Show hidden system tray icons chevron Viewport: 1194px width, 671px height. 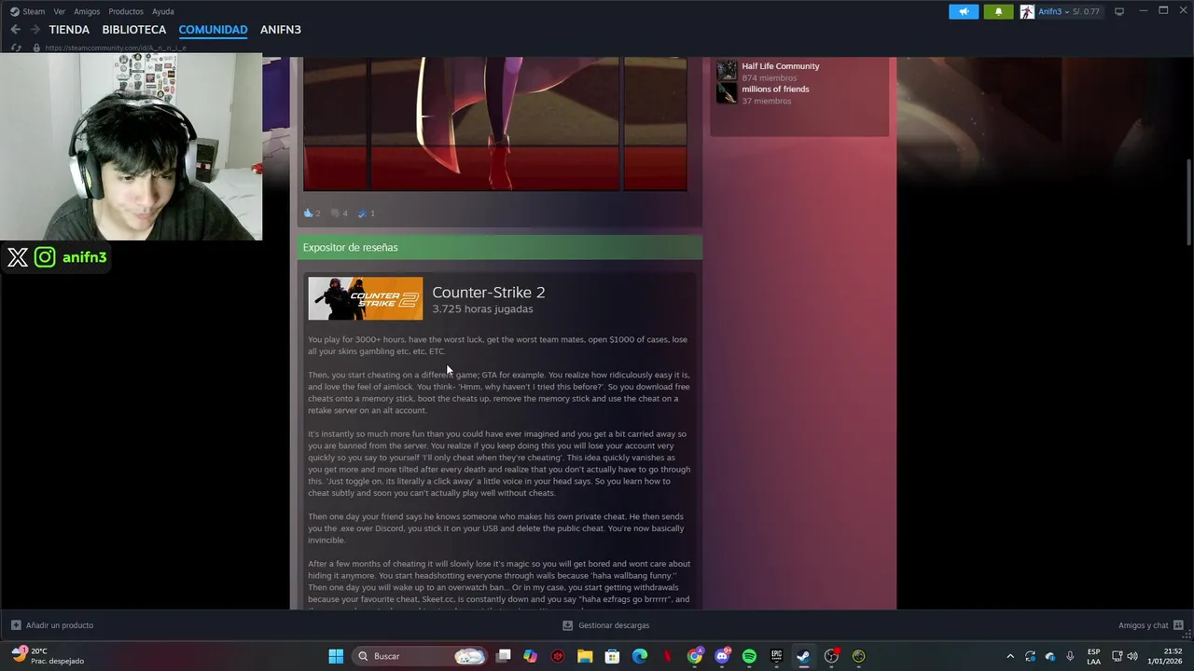coord(1010,656)
